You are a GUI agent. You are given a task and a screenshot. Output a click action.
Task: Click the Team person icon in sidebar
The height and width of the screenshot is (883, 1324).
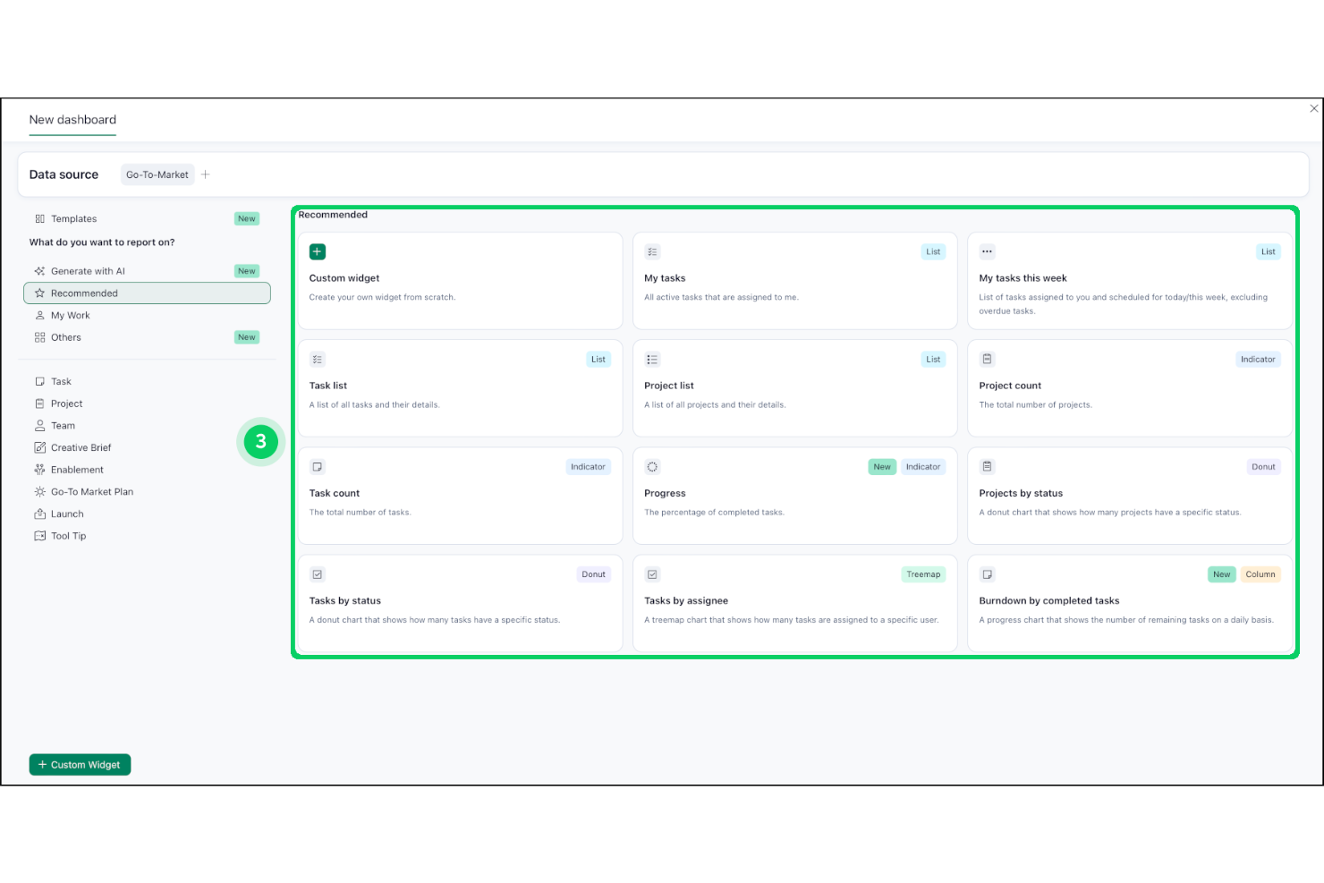(x=39, y=426)
